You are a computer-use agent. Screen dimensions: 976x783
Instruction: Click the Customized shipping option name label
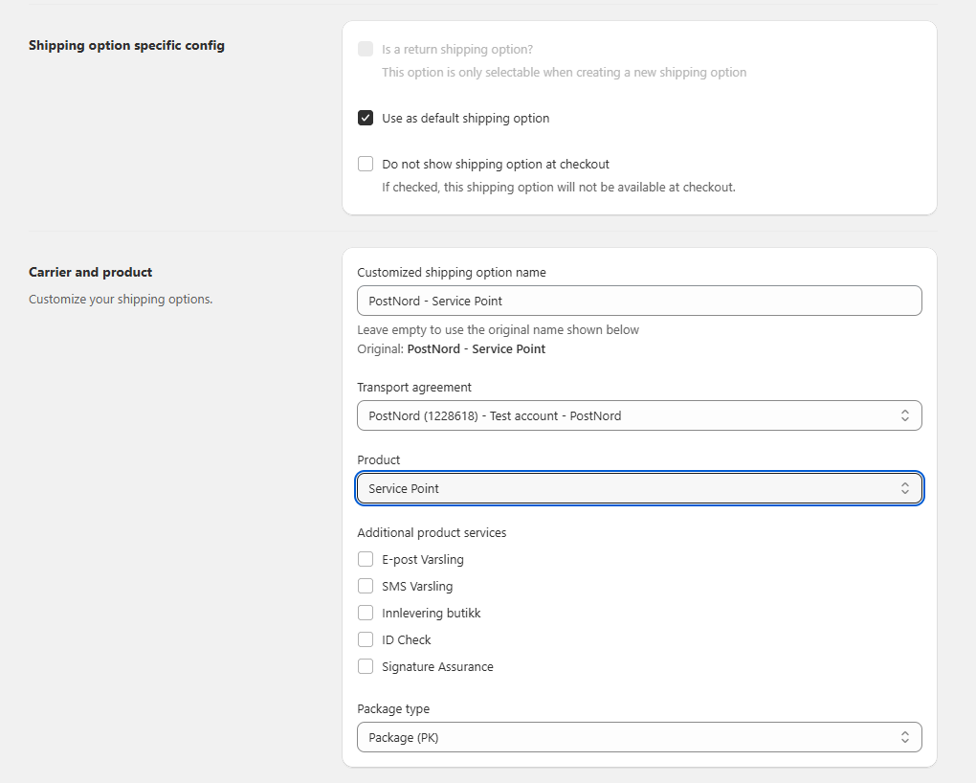(x=452, y=273)
